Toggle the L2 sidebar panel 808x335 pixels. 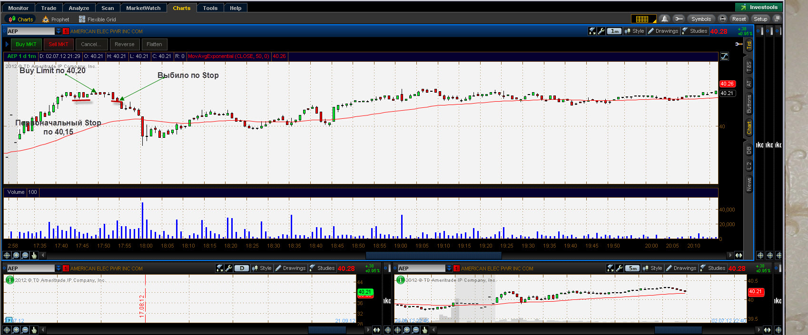tap(749, 165)
